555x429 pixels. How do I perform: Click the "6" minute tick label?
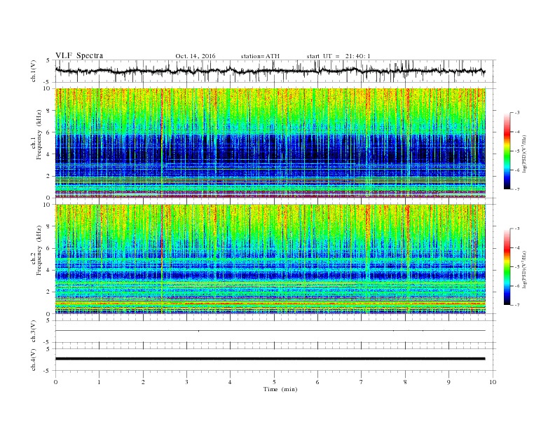click(317, 382)
